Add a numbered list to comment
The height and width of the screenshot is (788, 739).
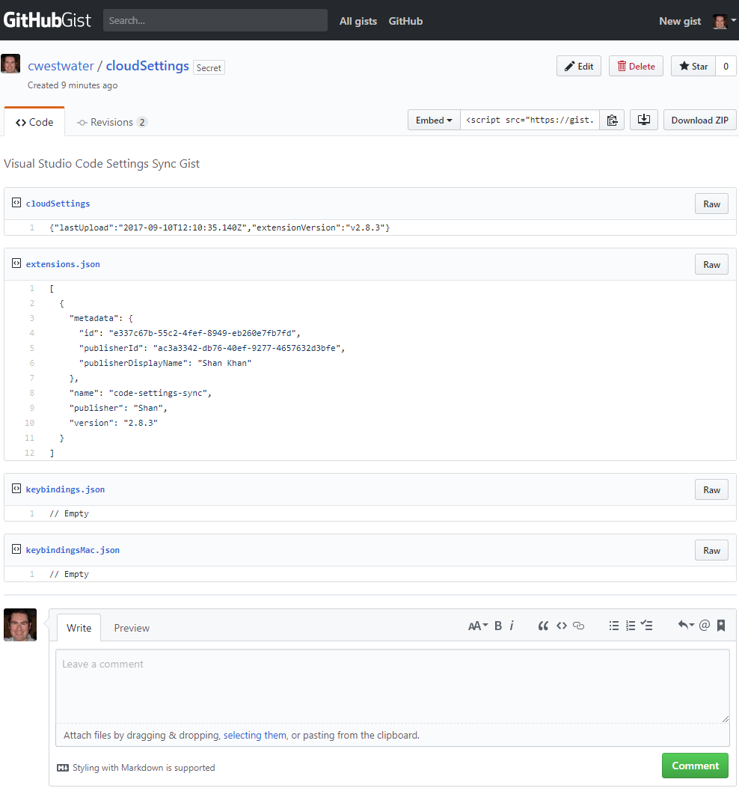tap(631, 626)
